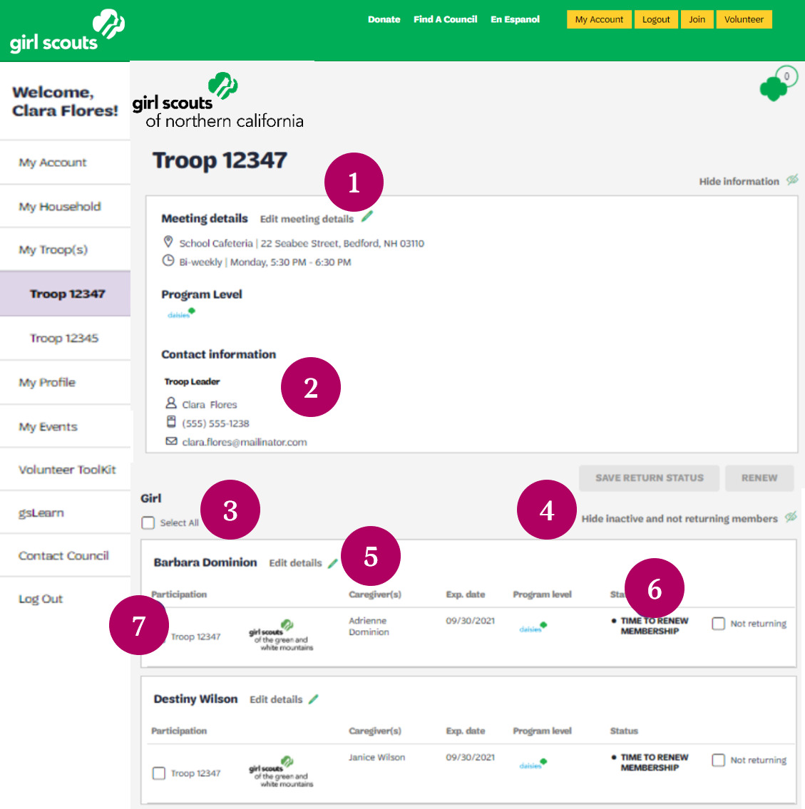Select Troop 12347 in the sidebar

coord(65,294)
